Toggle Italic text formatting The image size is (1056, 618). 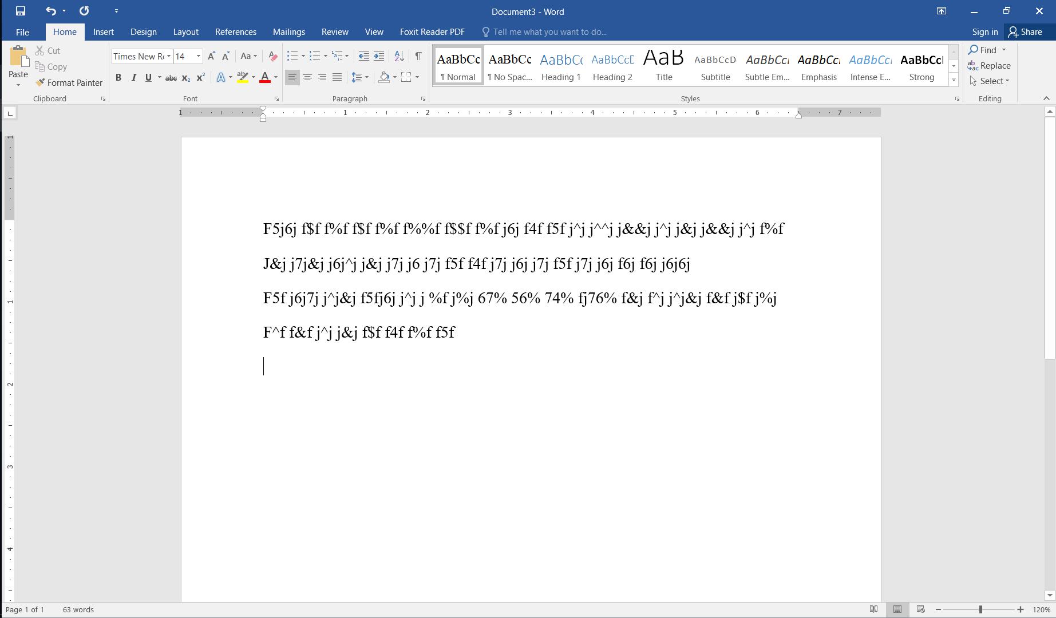tap(133, 77)
